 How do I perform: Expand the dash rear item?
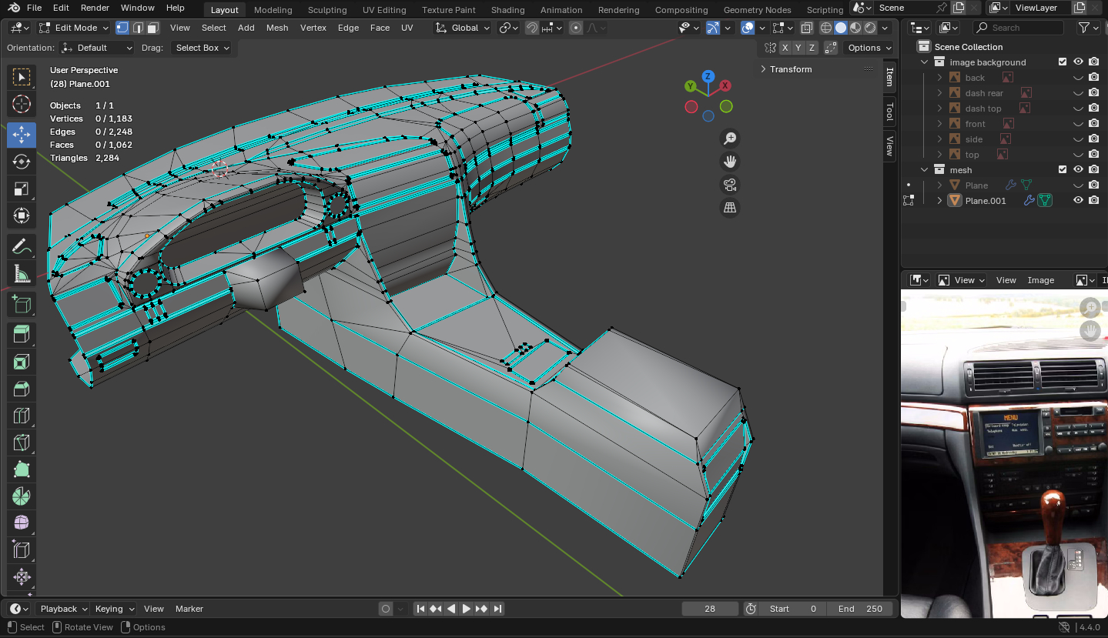[x=940, y=93]
